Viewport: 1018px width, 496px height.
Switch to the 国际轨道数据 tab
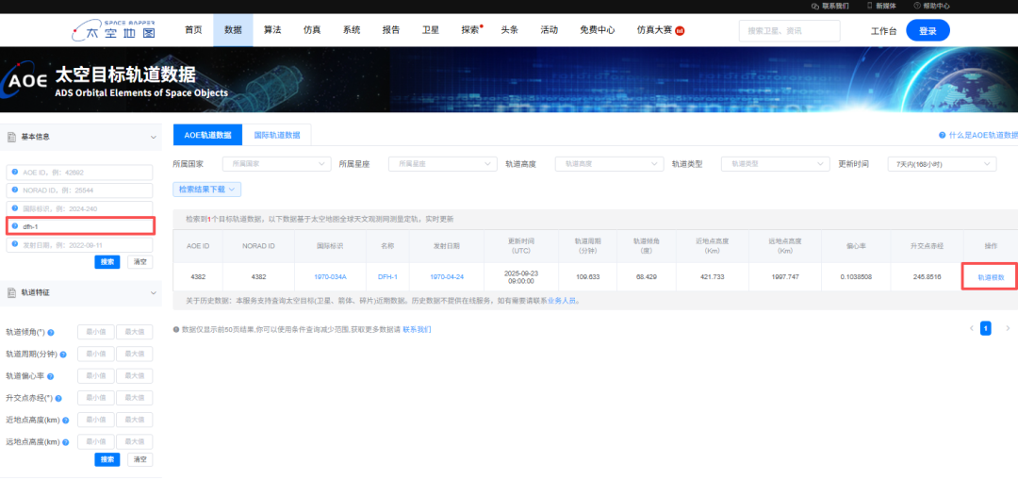277,135
